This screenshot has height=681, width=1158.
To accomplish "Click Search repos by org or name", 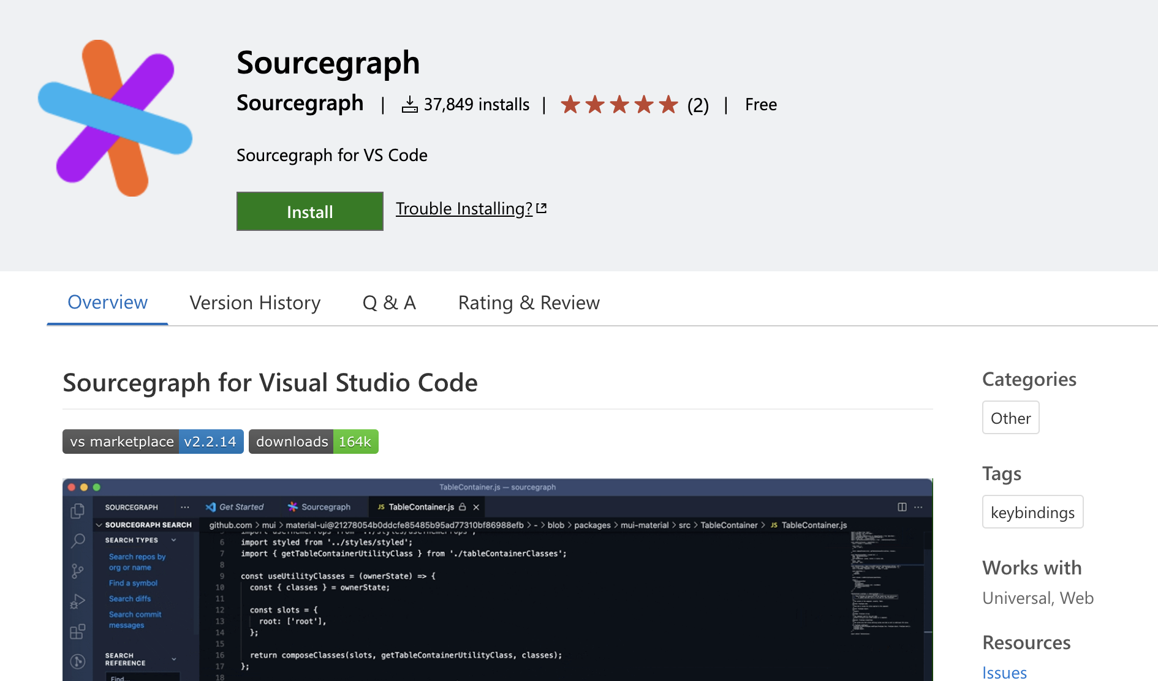I will pyautogui.click(x=137, y=562).
